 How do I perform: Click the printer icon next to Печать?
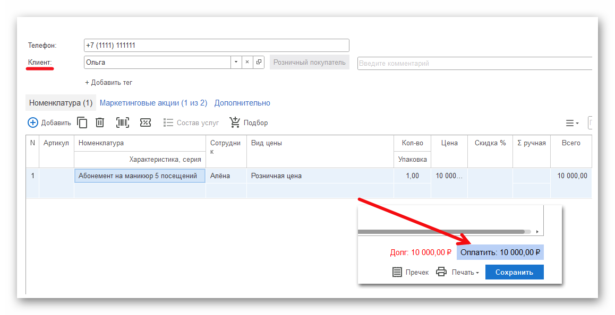(x=441, y=272)
